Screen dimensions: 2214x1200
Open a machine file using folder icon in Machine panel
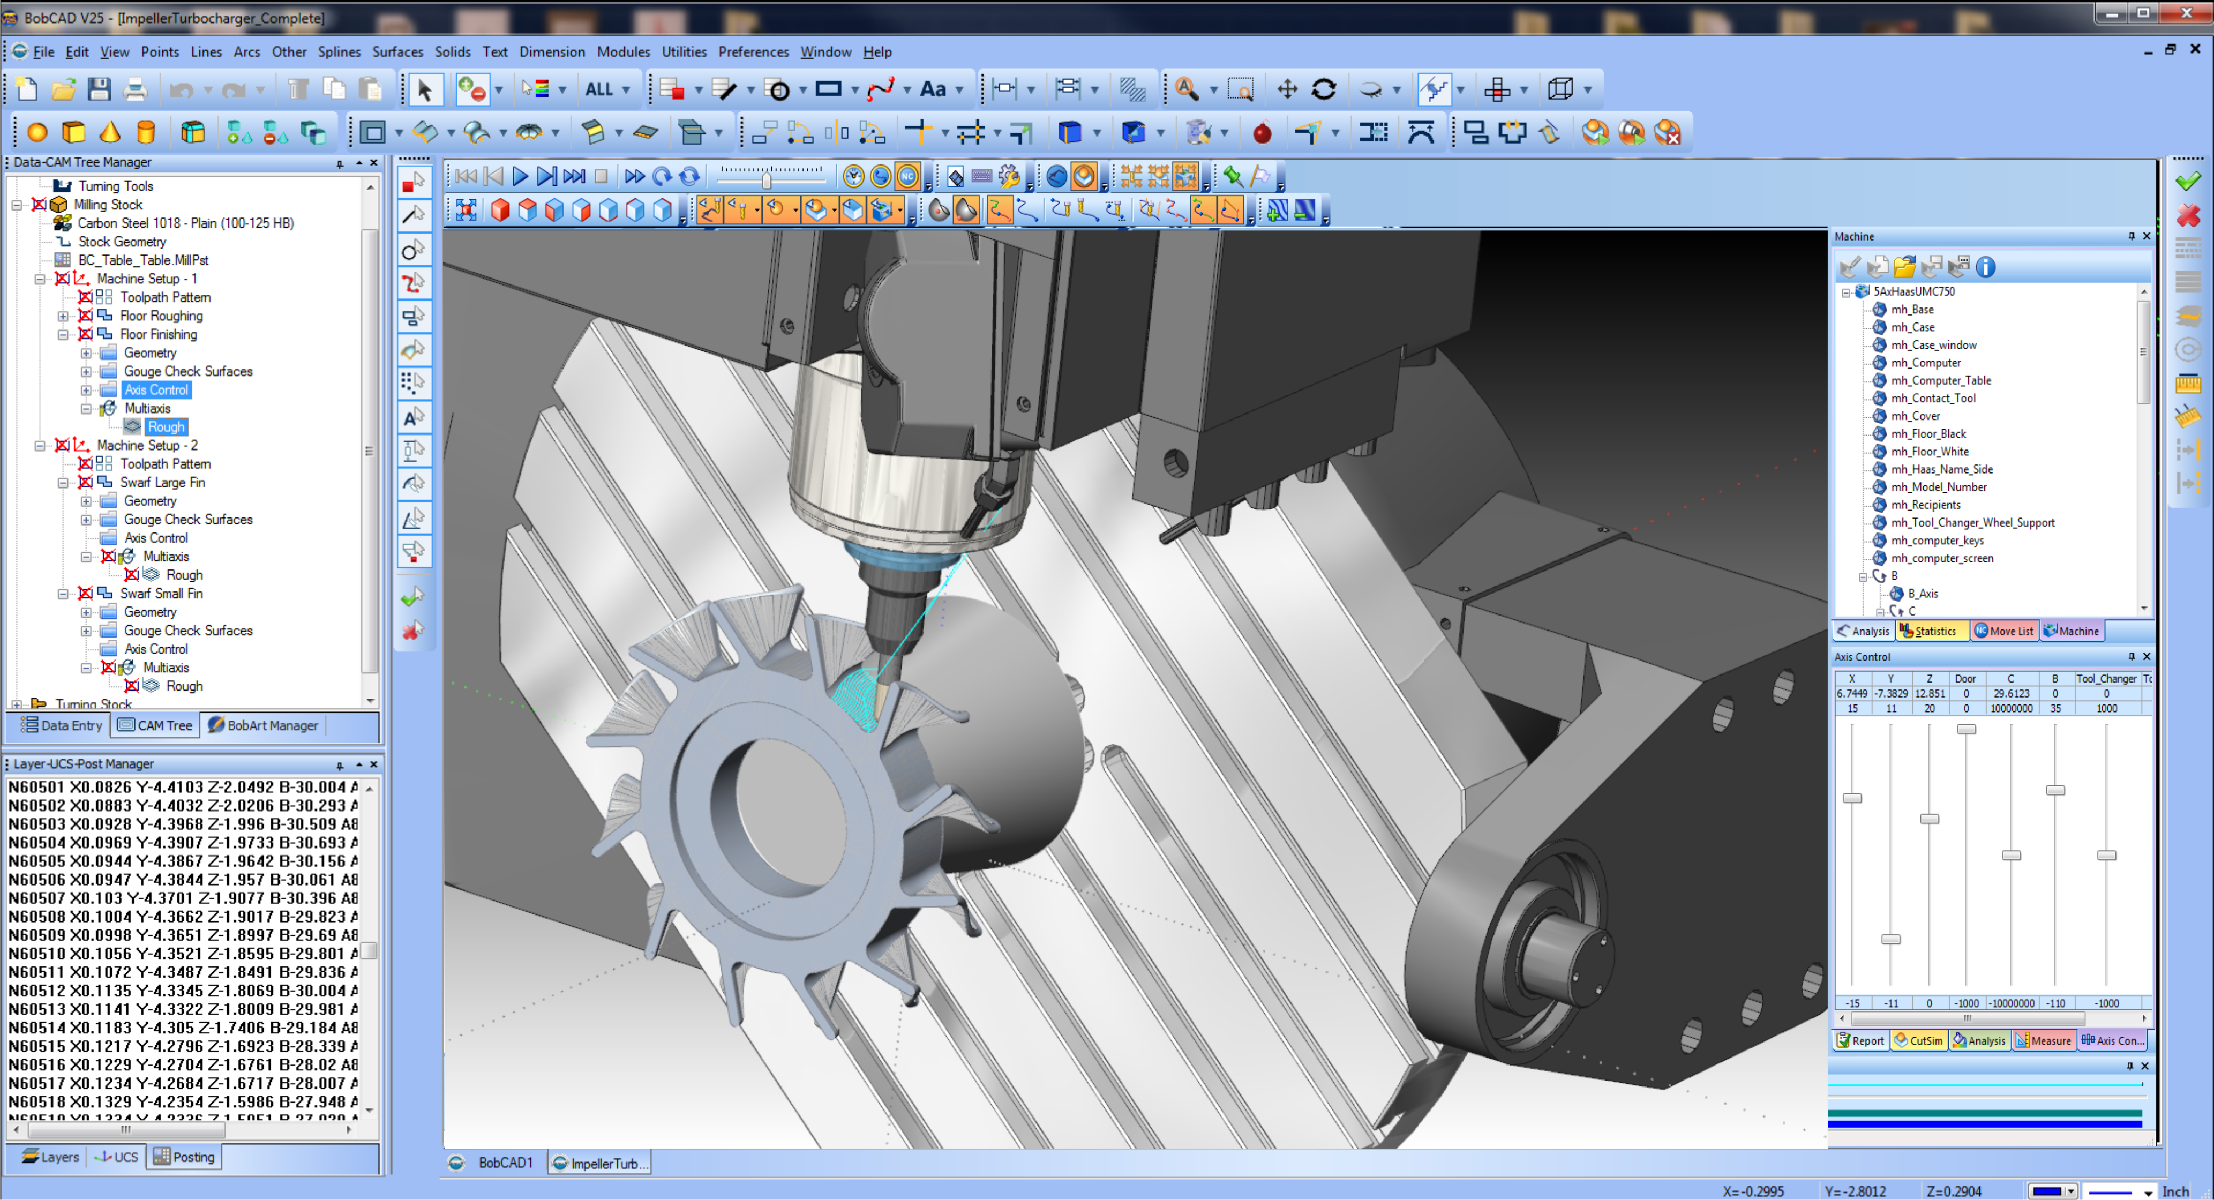pyautogui.click(x=1907, y=267)
